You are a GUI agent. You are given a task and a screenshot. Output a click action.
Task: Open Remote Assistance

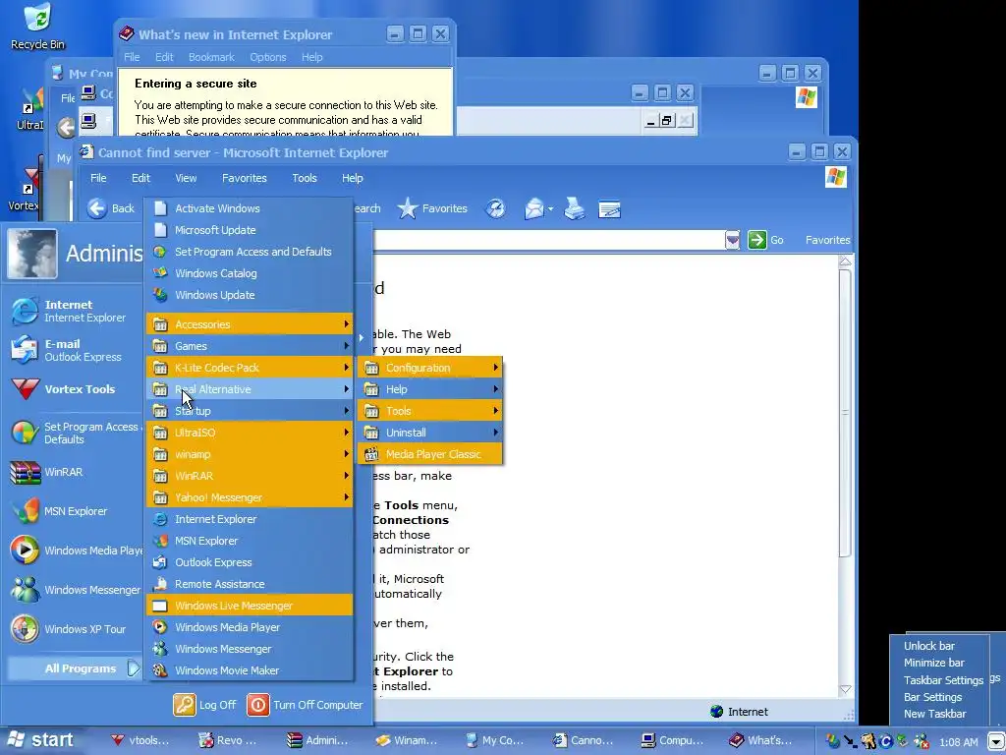pos(250,584)
